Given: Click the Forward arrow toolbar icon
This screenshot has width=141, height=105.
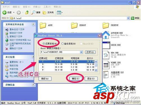Looking at the screenshot, I should pos(19,13).
